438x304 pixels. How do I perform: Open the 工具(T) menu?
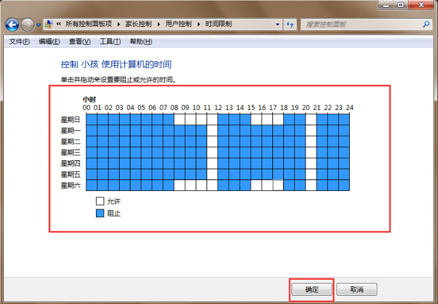coord(110,42)
